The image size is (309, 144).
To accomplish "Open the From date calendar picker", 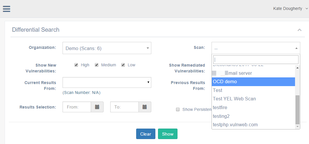I will click(x=97, y=107).
